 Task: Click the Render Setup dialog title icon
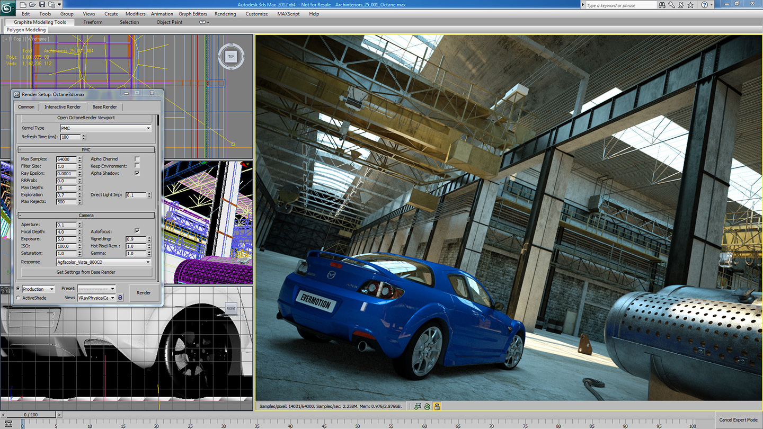[x=17, y=94]
